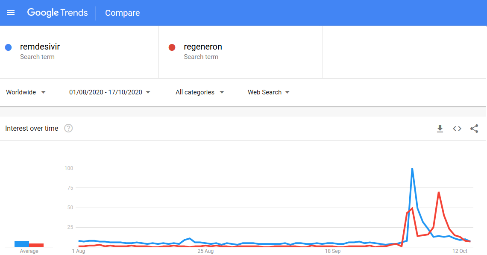Click the red Average bar

pos(36,245)
